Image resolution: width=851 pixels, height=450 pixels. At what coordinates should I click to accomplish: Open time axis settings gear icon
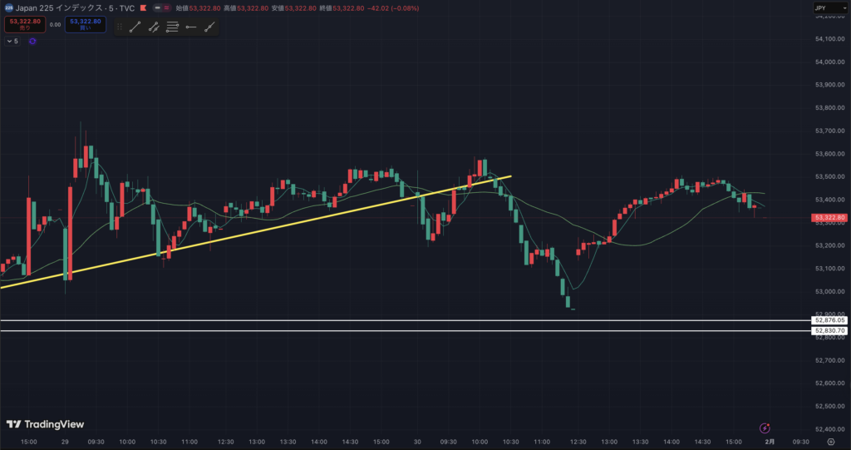coord(830,443)
